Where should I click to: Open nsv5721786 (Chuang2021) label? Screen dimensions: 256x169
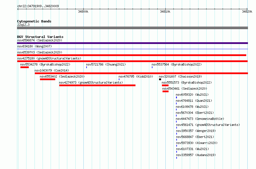[x=106, y=64]
